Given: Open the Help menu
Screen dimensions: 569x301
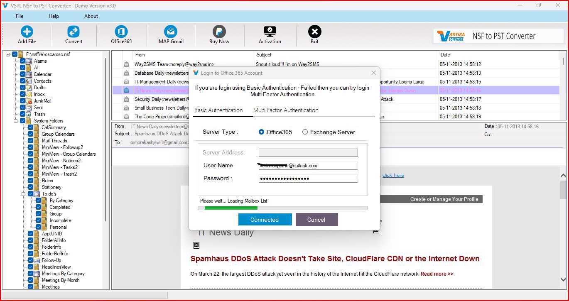Looking at the screenshot, I should point(54,16).
